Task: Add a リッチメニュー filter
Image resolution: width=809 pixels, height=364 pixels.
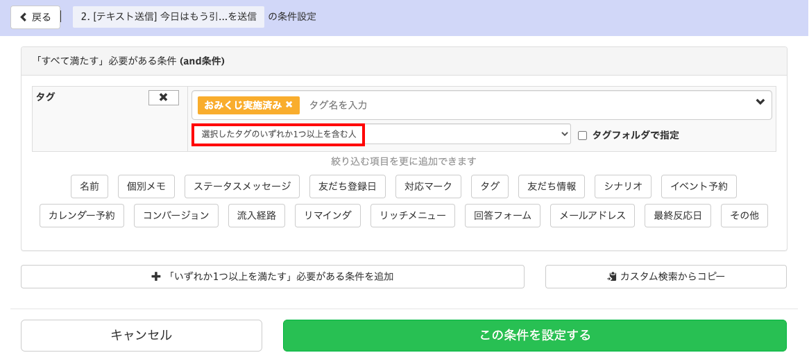Action: pyautogui.click(x=413, y=216)
